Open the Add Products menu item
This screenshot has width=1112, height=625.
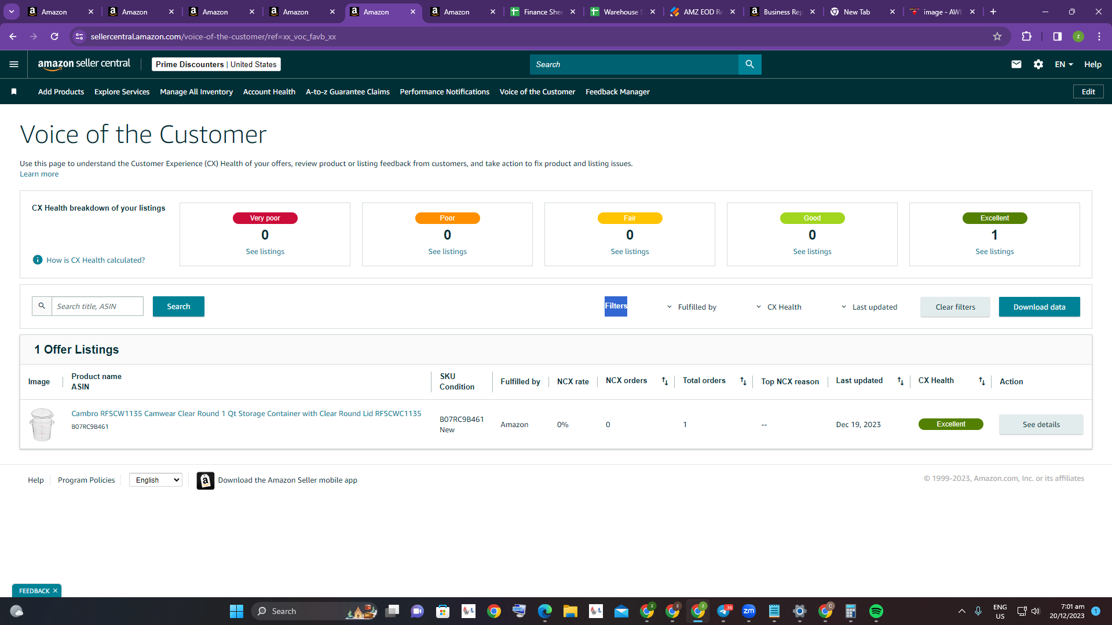pos(61,92)
